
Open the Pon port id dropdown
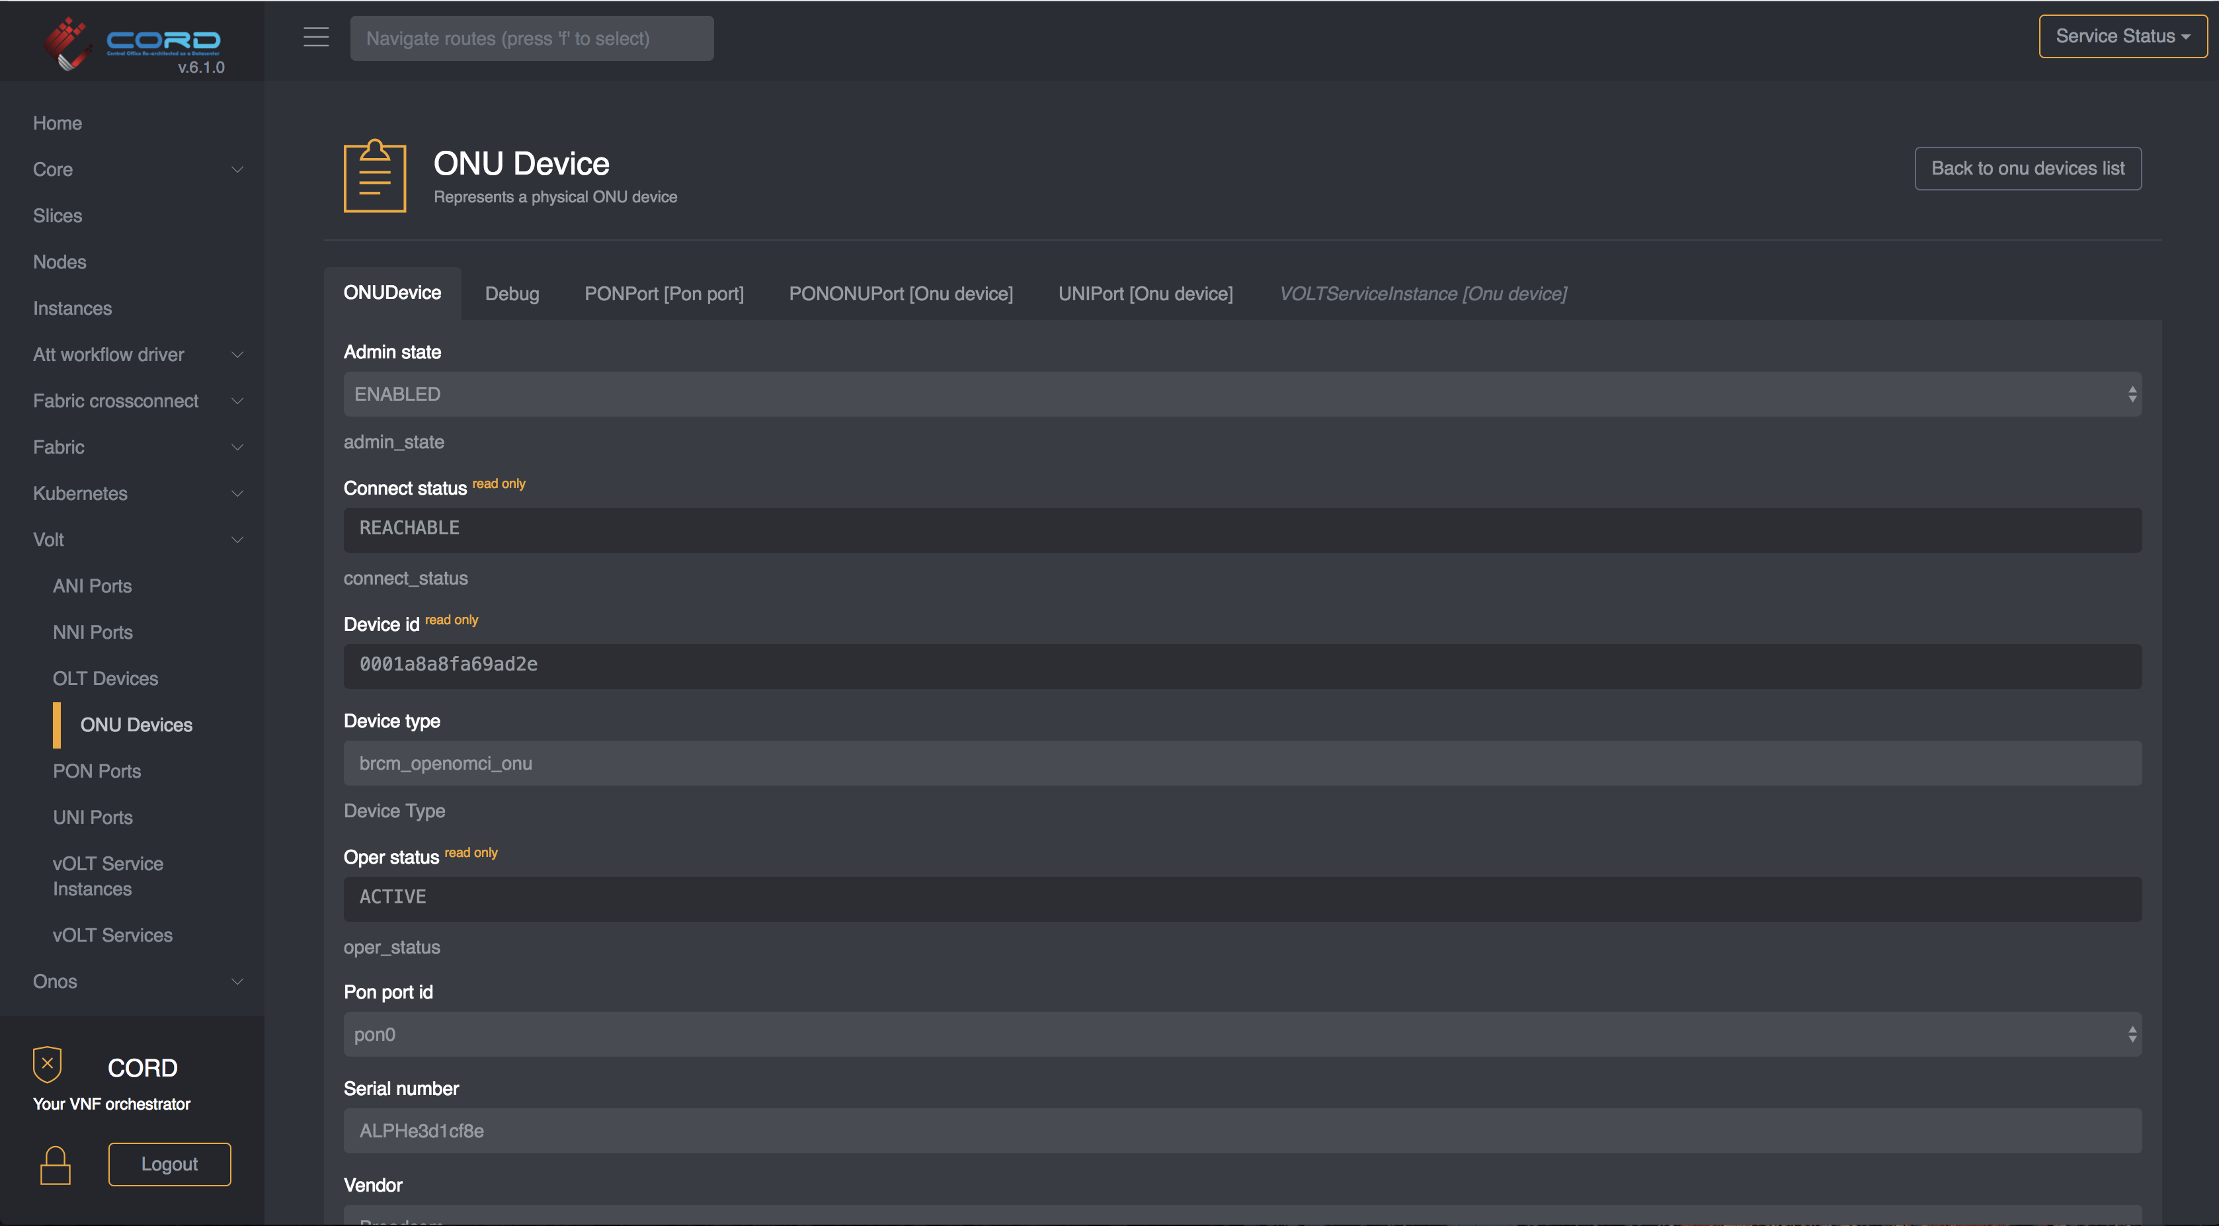click(1242, 1034)
